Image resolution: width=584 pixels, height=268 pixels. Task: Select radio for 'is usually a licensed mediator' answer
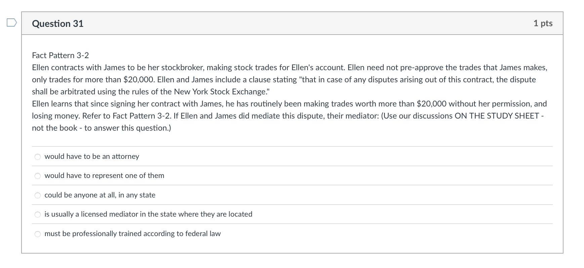38,215
